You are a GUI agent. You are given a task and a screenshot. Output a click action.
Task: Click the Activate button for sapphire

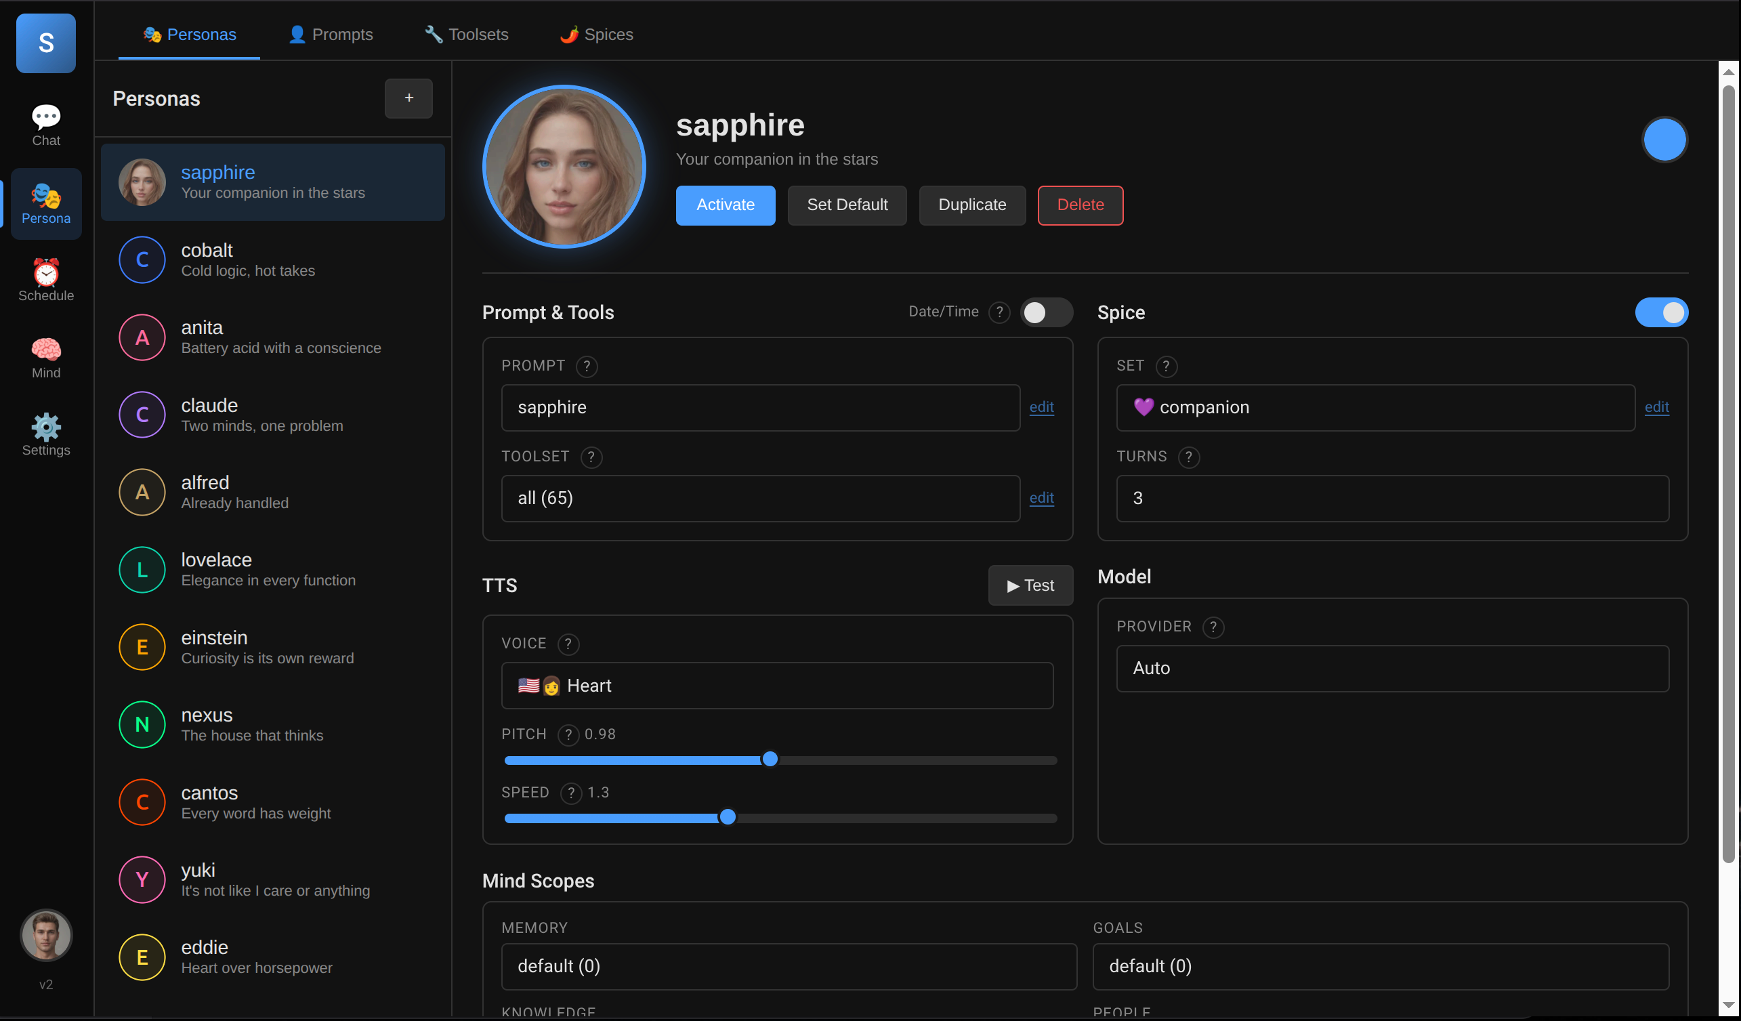click(725, 205)
